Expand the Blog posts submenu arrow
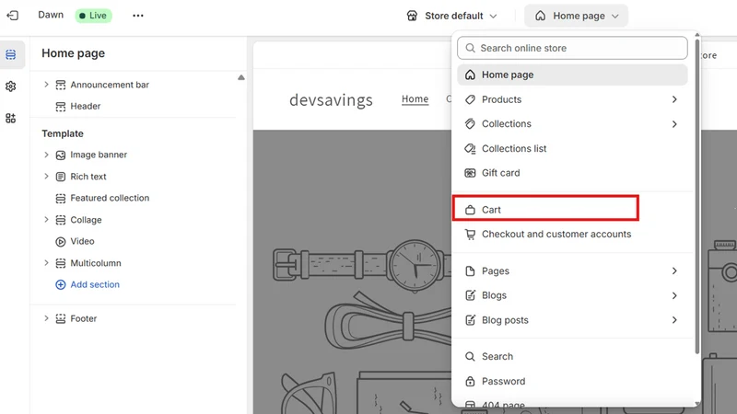This screenshot has width=737, height=414. click(x=674, y=320)
